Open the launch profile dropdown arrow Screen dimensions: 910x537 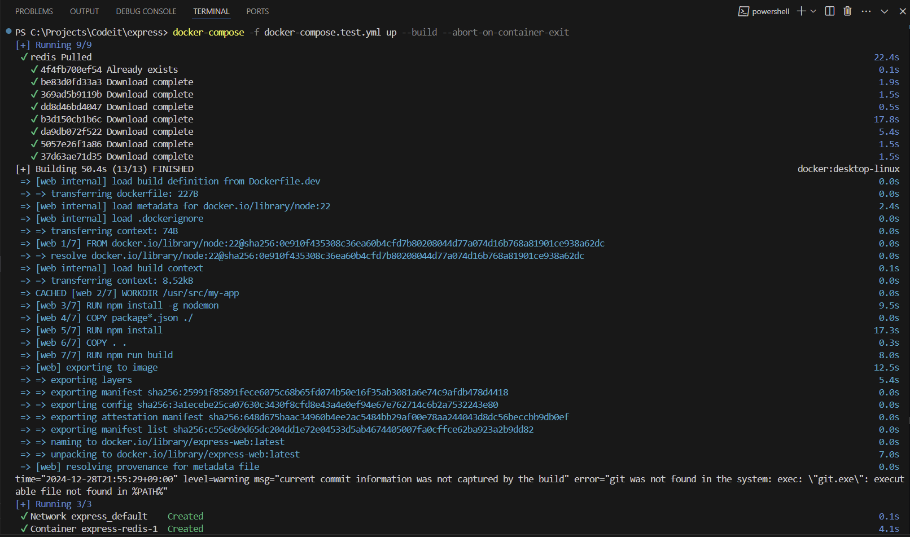click(813, 11)
